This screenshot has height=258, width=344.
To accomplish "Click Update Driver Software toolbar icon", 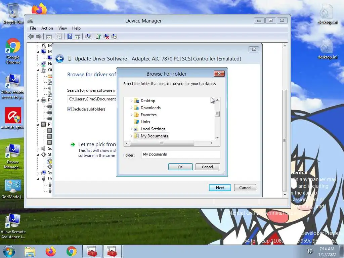I will coord(98,36).
